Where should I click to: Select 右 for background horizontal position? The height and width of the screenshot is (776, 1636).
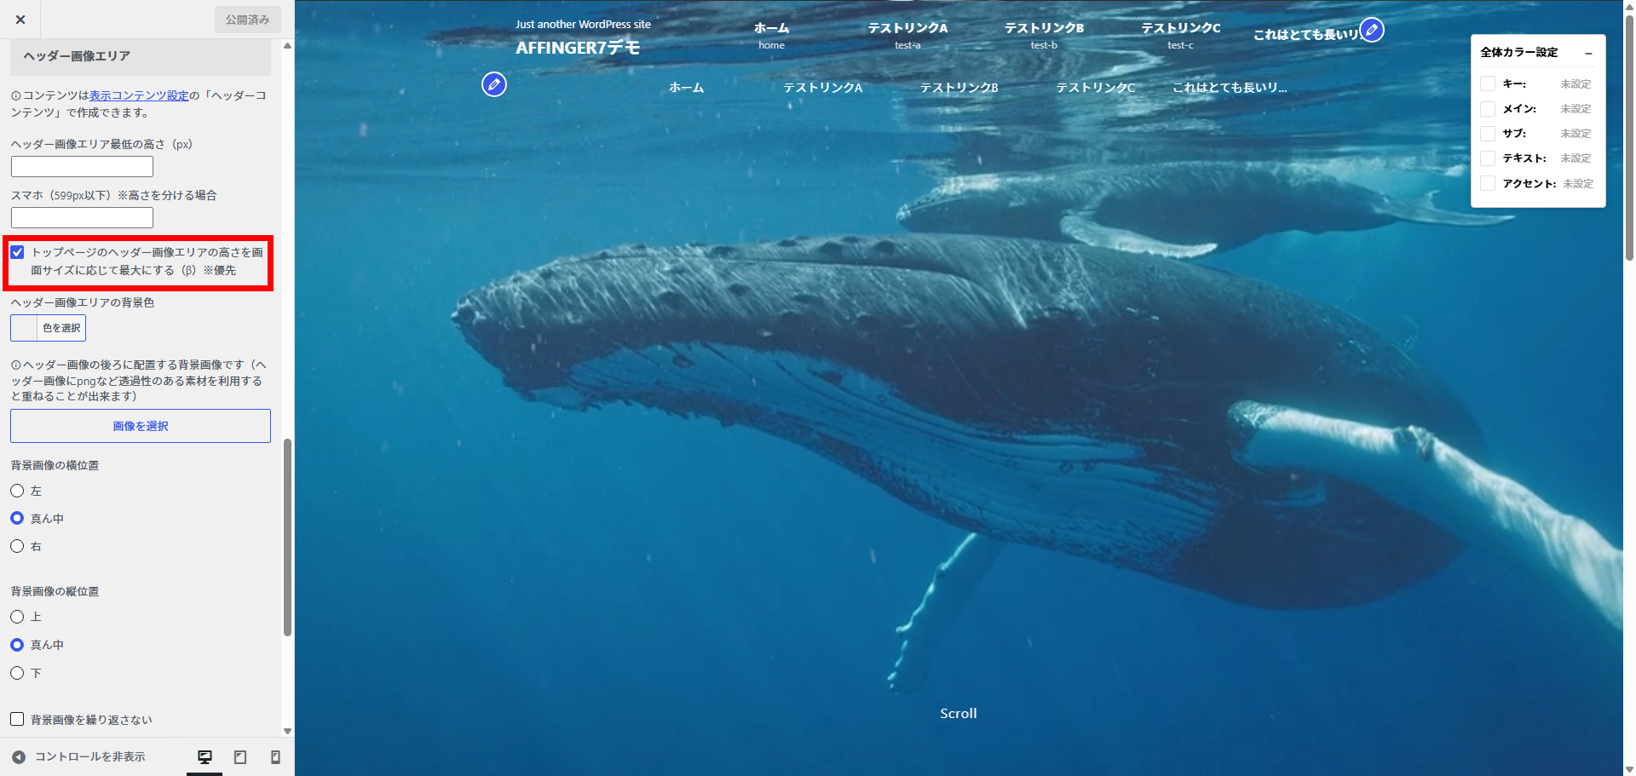(x=17, y=546)
